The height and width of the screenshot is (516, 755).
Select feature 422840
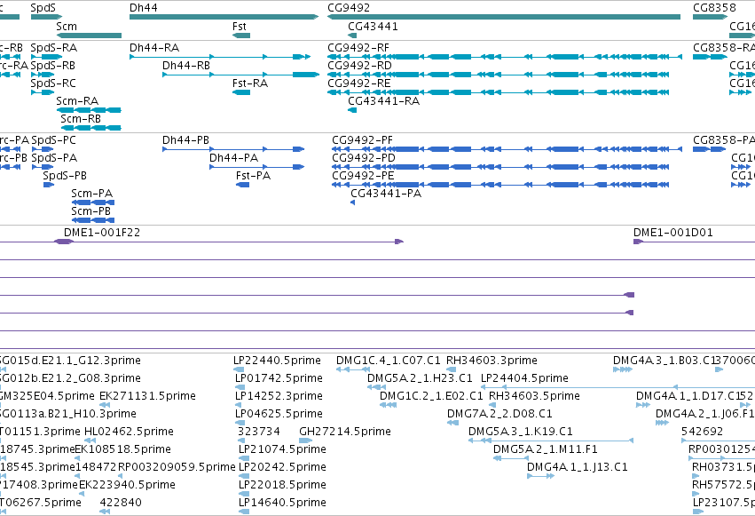pyautogui.click(x=105, y=512)
